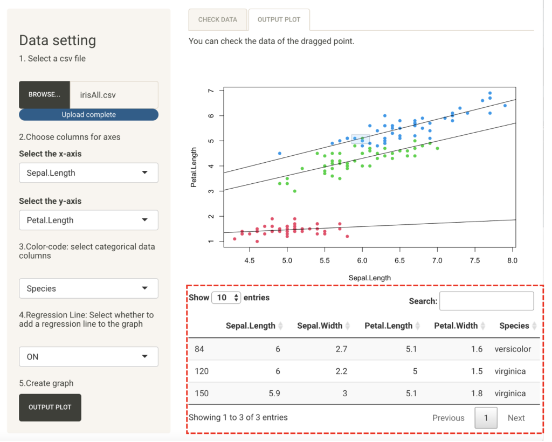Open the x-axis Sepal.Length dropdown

pyautogui.click(x=88, y=173)
